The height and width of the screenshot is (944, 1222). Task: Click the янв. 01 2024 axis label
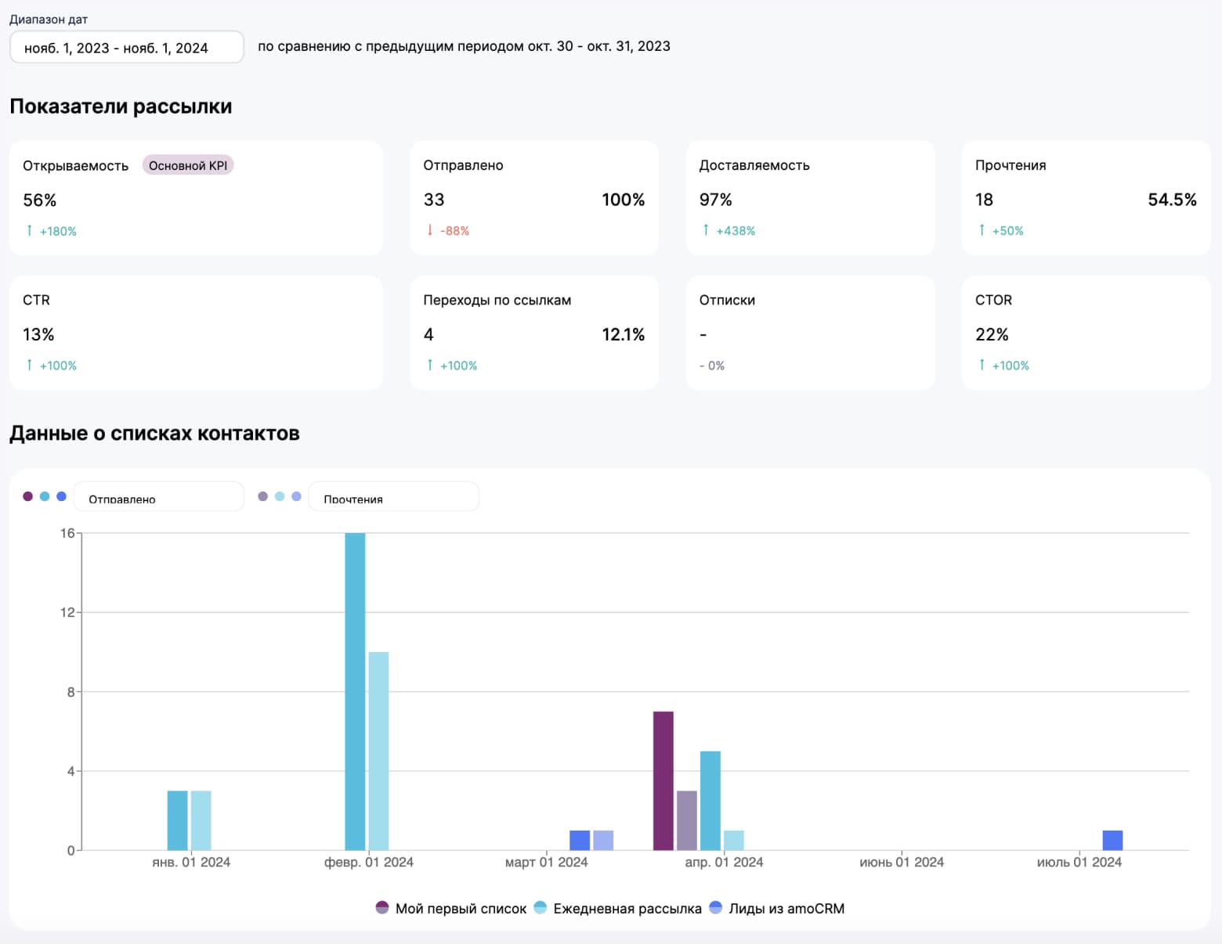[191, 862]
